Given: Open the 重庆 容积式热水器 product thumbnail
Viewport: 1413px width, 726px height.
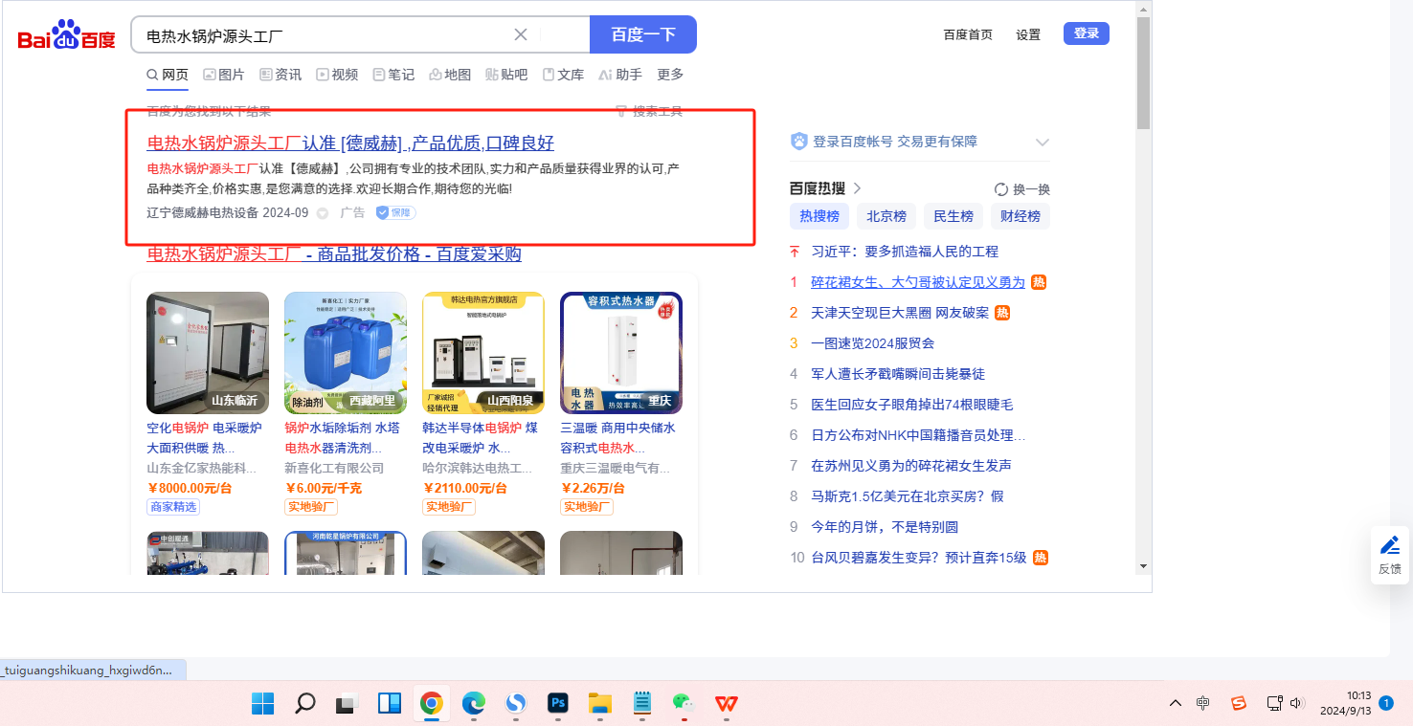Looking at the screenshot, I should 621,353.
